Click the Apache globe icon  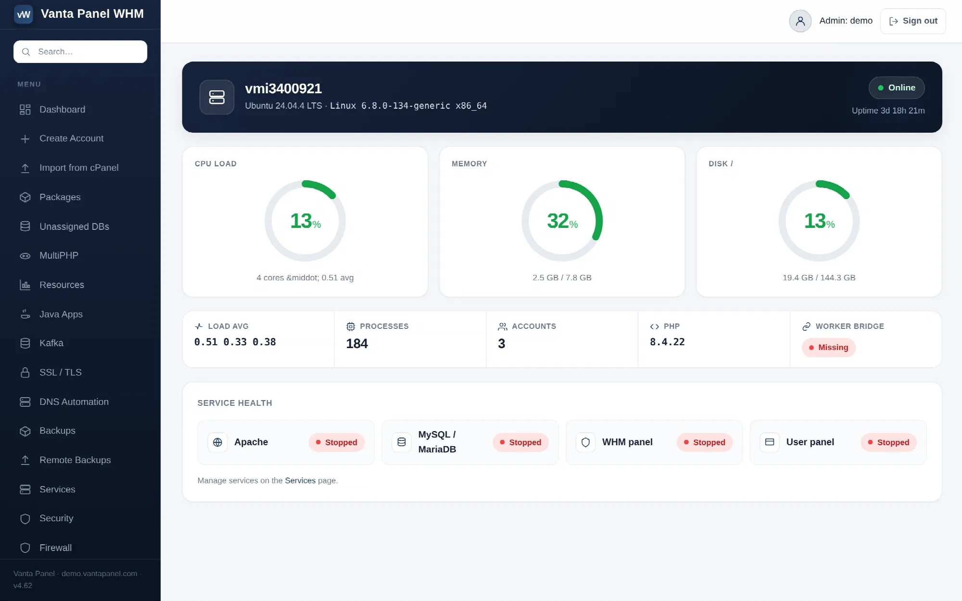(x=217, y=442)
